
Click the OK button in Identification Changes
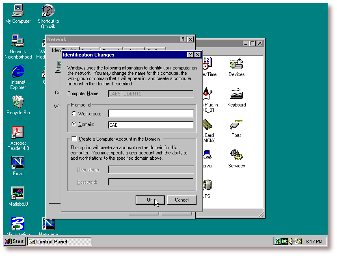[150, 200]
